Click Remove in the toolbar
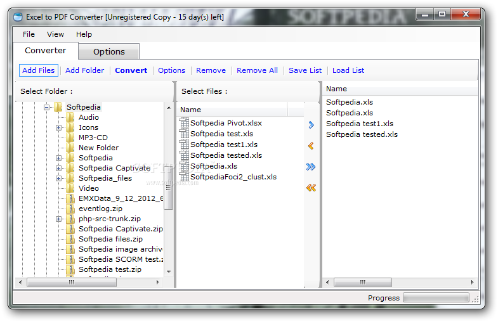Image resolution: width=498 pixels, height=322 pixels. tap(211, 70)
